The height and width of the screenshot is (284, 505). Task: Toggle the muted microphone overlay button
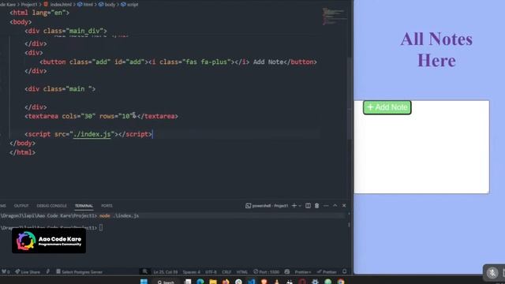point(492,273)
